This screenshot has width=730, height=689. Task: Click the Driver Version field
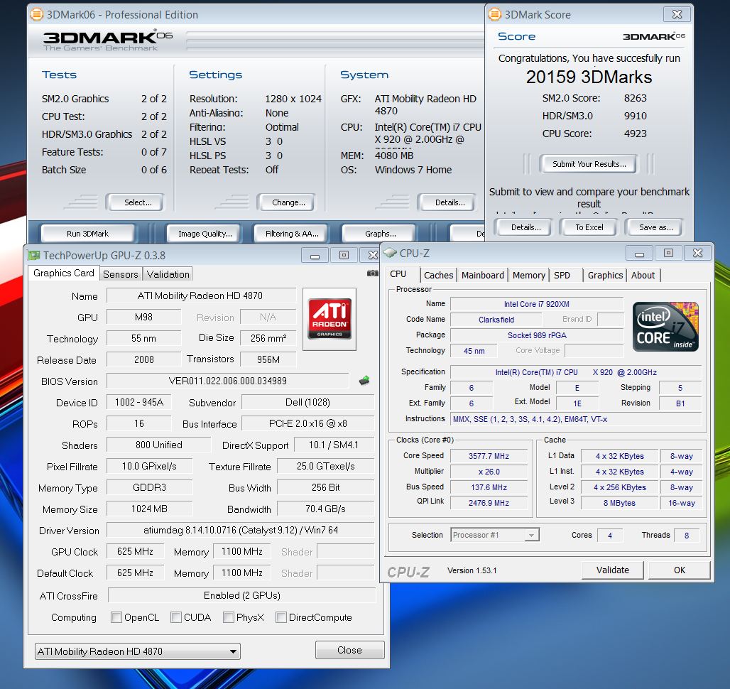[x=240, y=530]
